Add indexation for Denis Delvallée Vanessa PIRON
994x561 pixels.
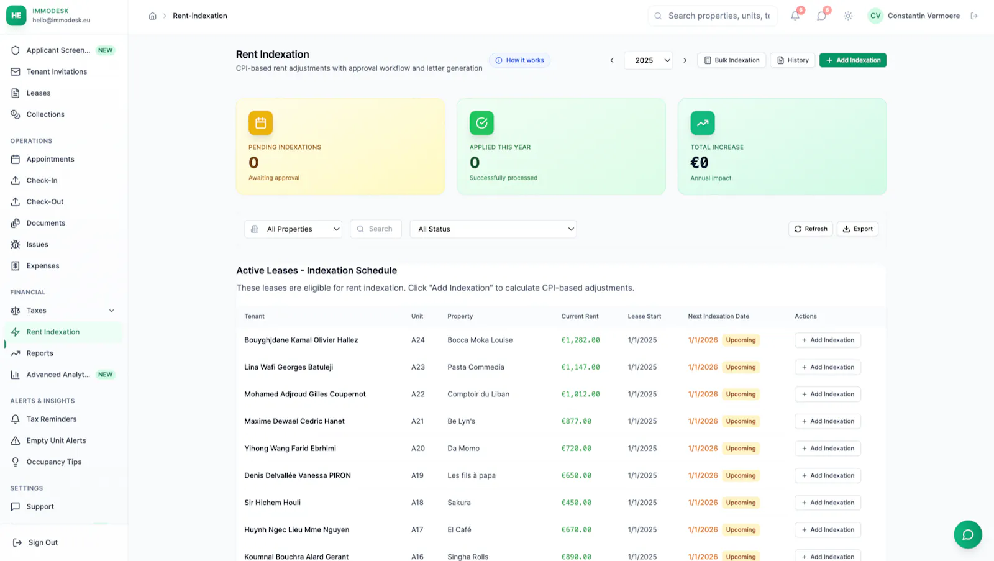click(828, 476)
